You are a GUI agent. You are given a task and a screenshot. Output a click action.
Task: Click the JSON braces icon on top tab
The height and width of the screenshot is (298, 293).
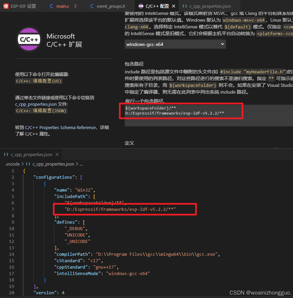click(x=184, y=6)
